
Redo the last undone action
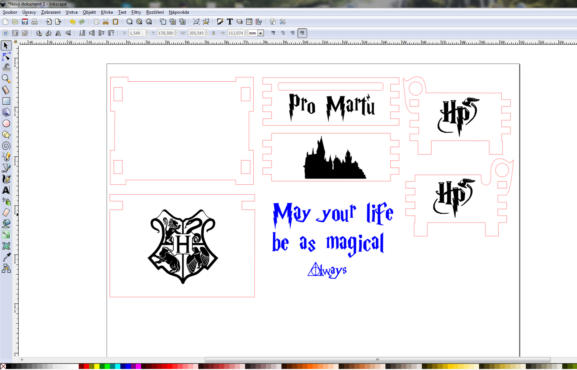82,22
